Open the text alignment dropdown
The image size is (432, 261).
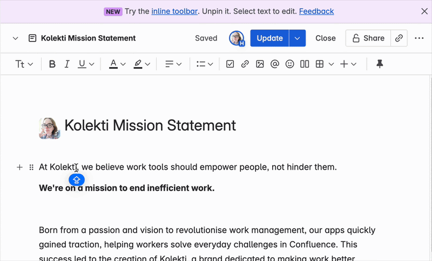click(173, 64)
